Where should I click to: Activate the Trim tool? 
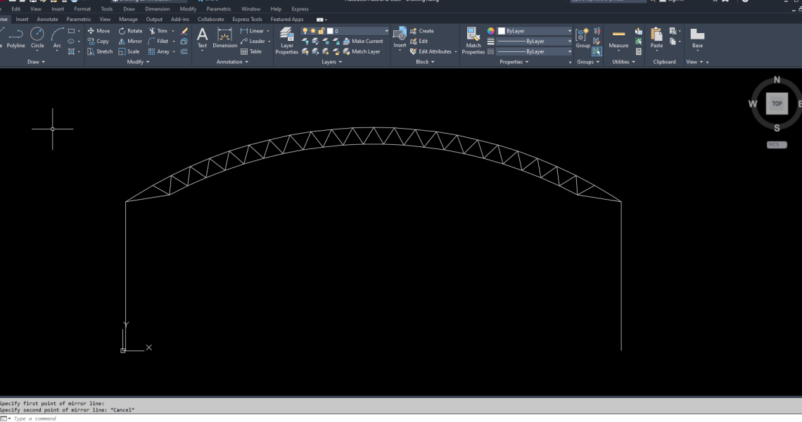click(158, 31)
